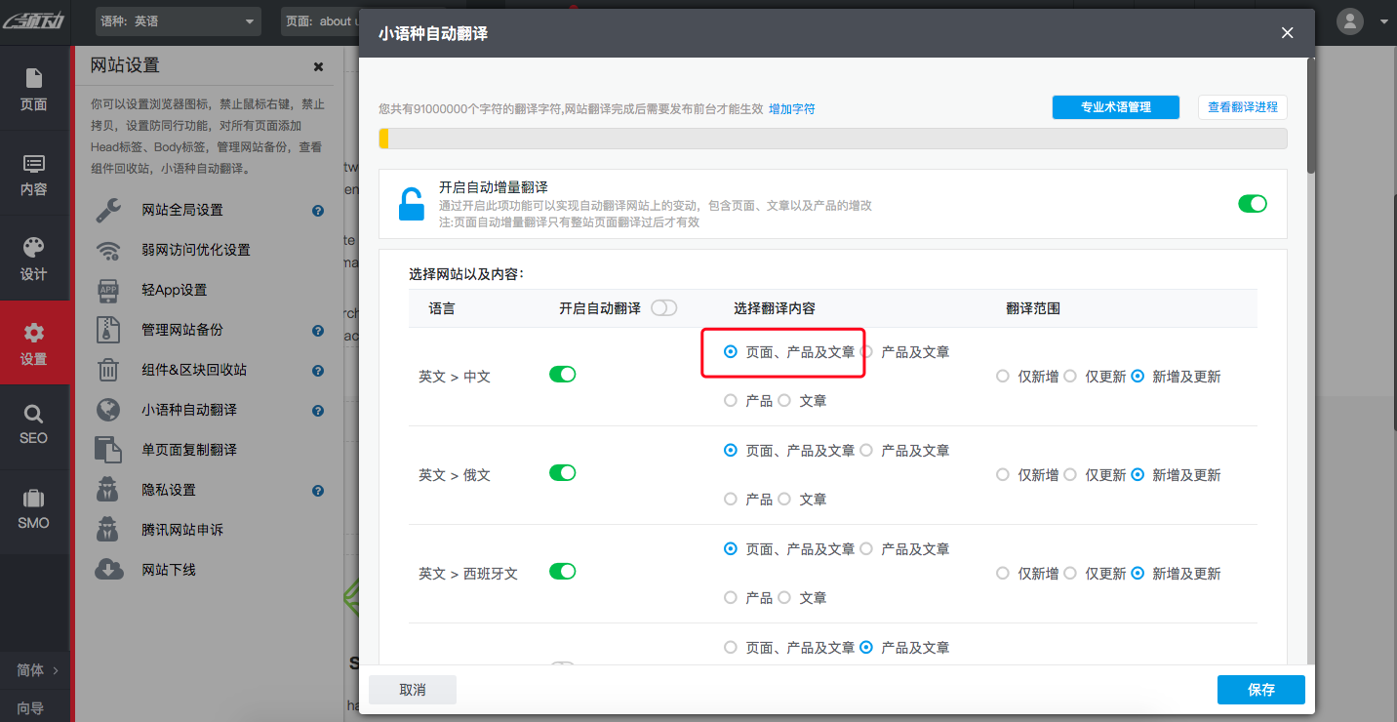
Task: Click the character usage progress bar
Action: tap(834, 139)
